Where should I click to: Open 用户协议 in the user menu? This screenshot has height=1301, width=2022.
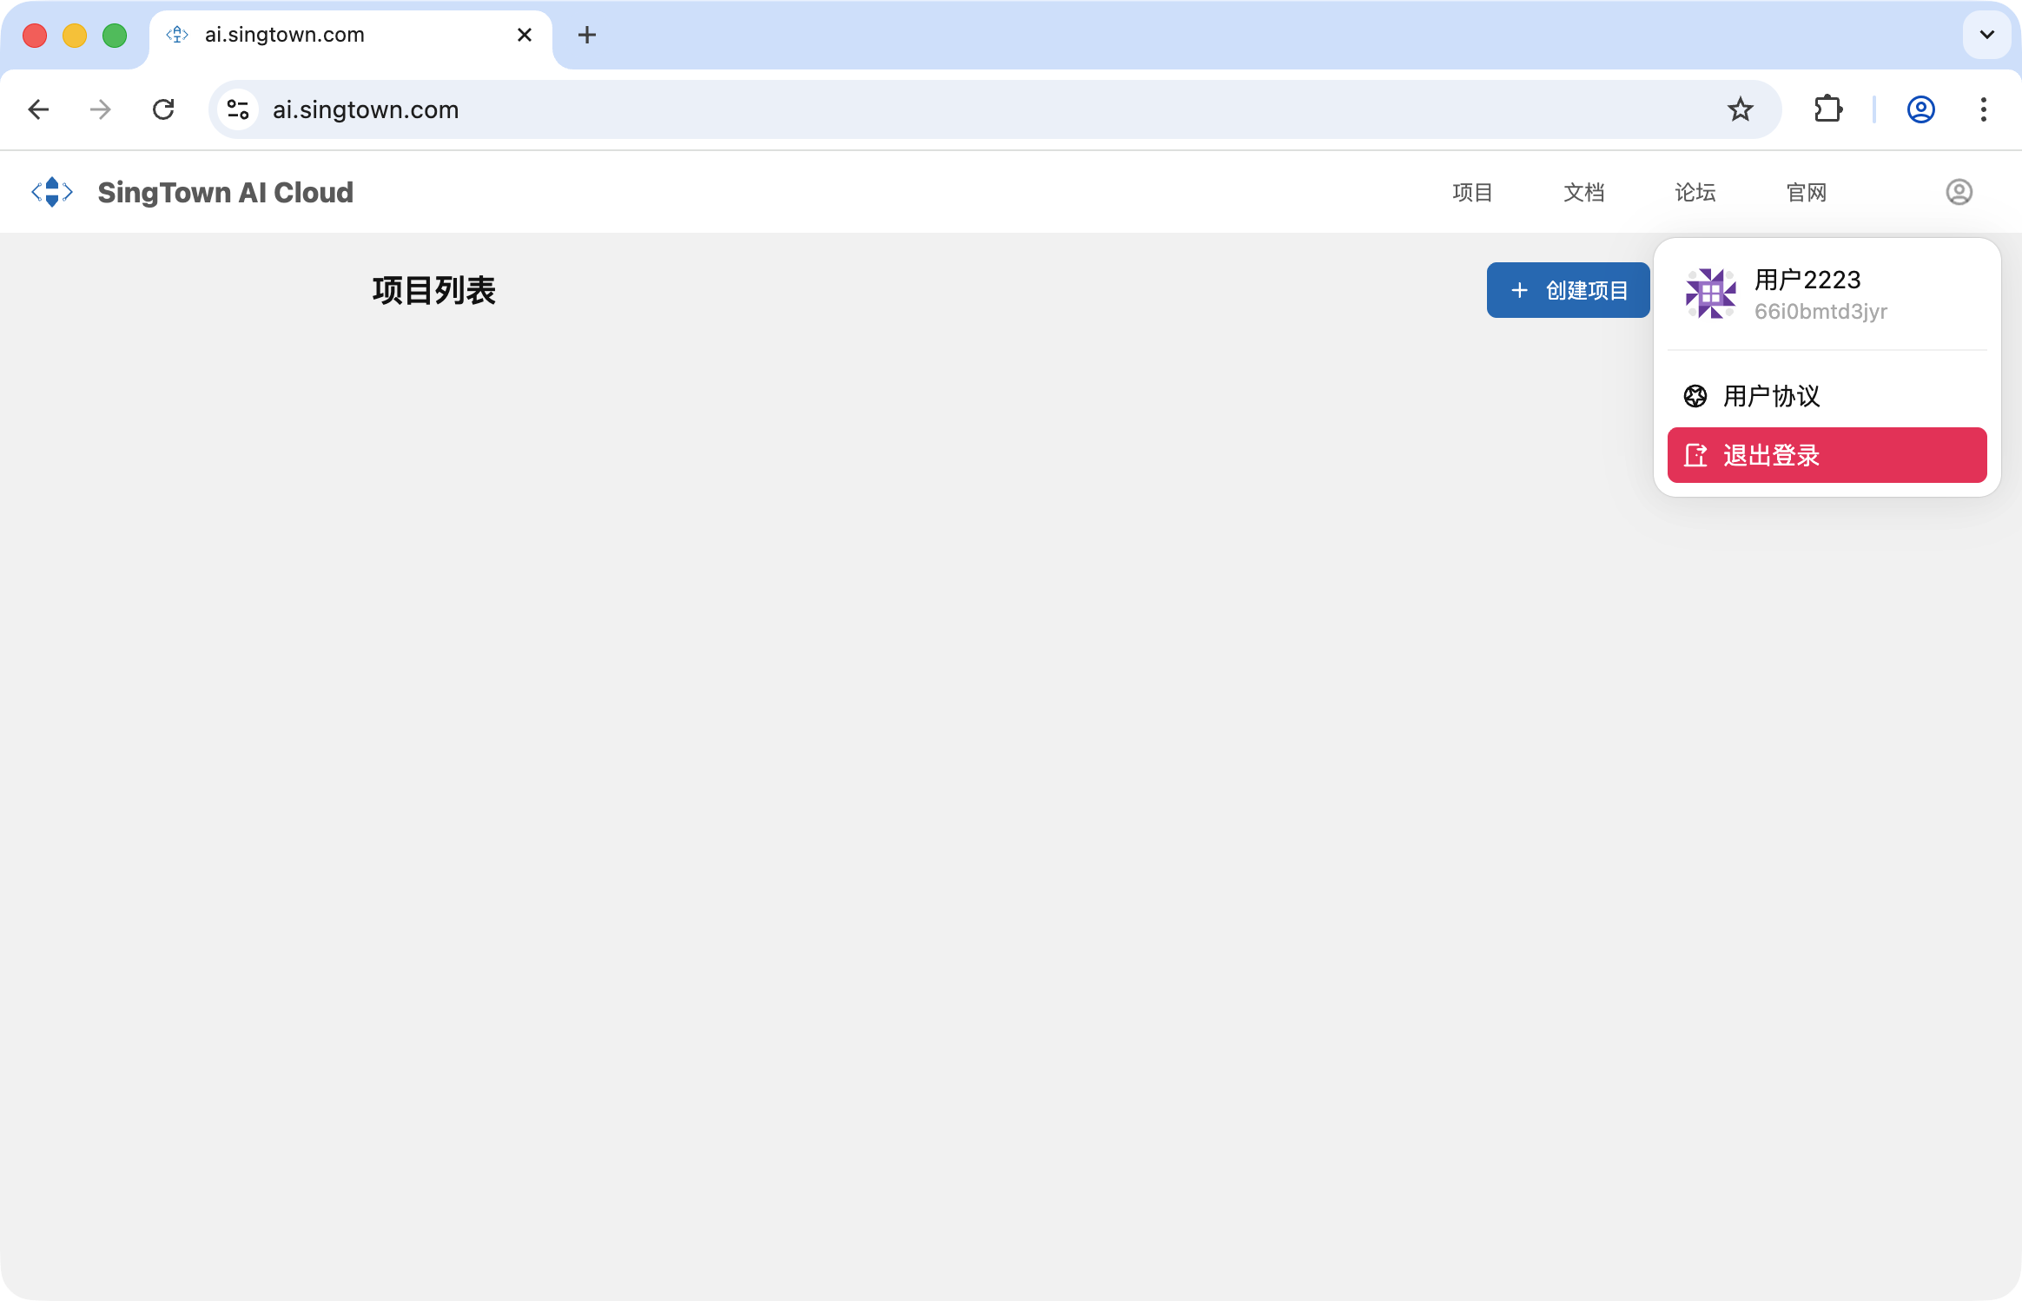1772,396
